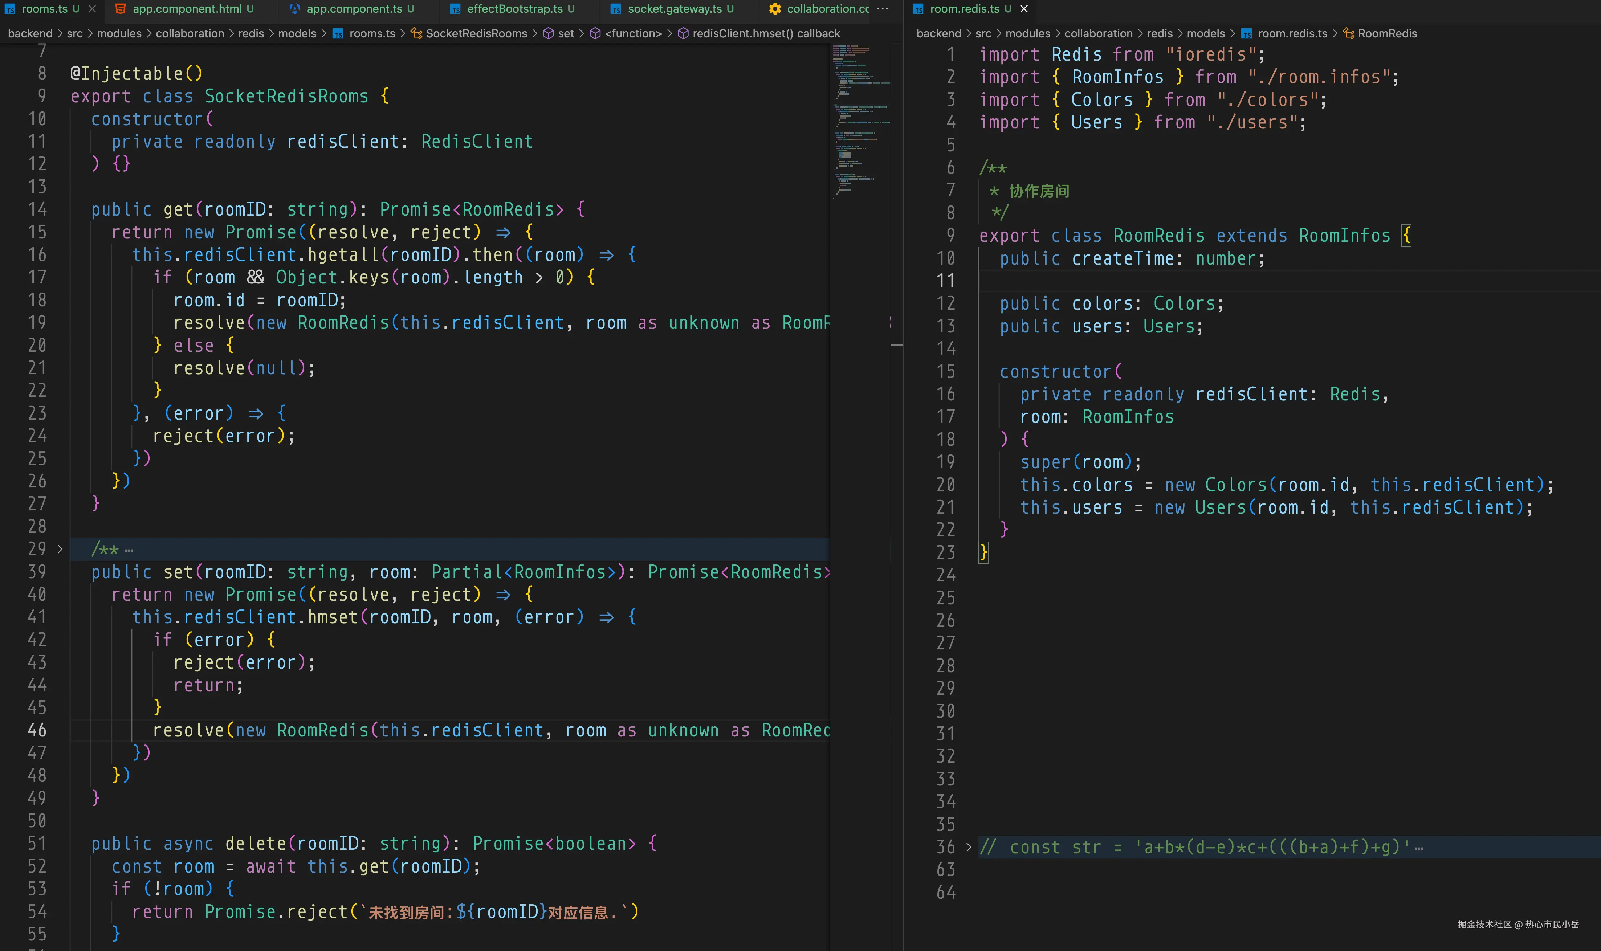
Task: Switch to the socket.gateway.ts tab
Action: [674, 9]
